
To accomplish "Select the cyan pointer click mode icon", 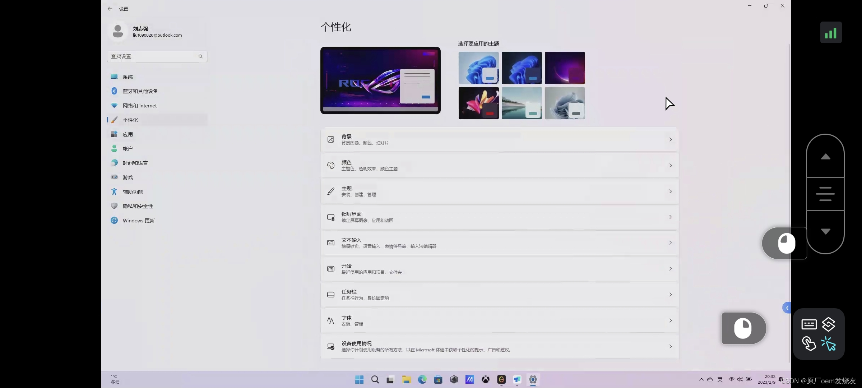I will (x=829, y=344).
